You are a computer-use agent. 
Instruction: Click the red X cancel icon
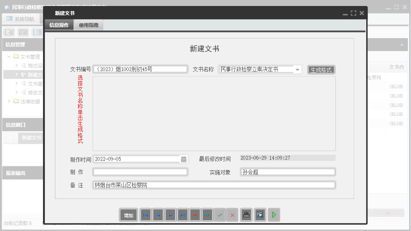click(x=232, y=215)
